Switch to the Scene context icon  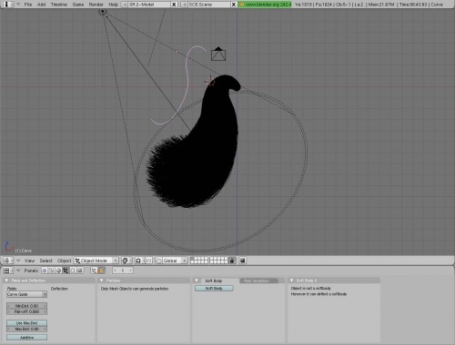[x=80, y=271]
